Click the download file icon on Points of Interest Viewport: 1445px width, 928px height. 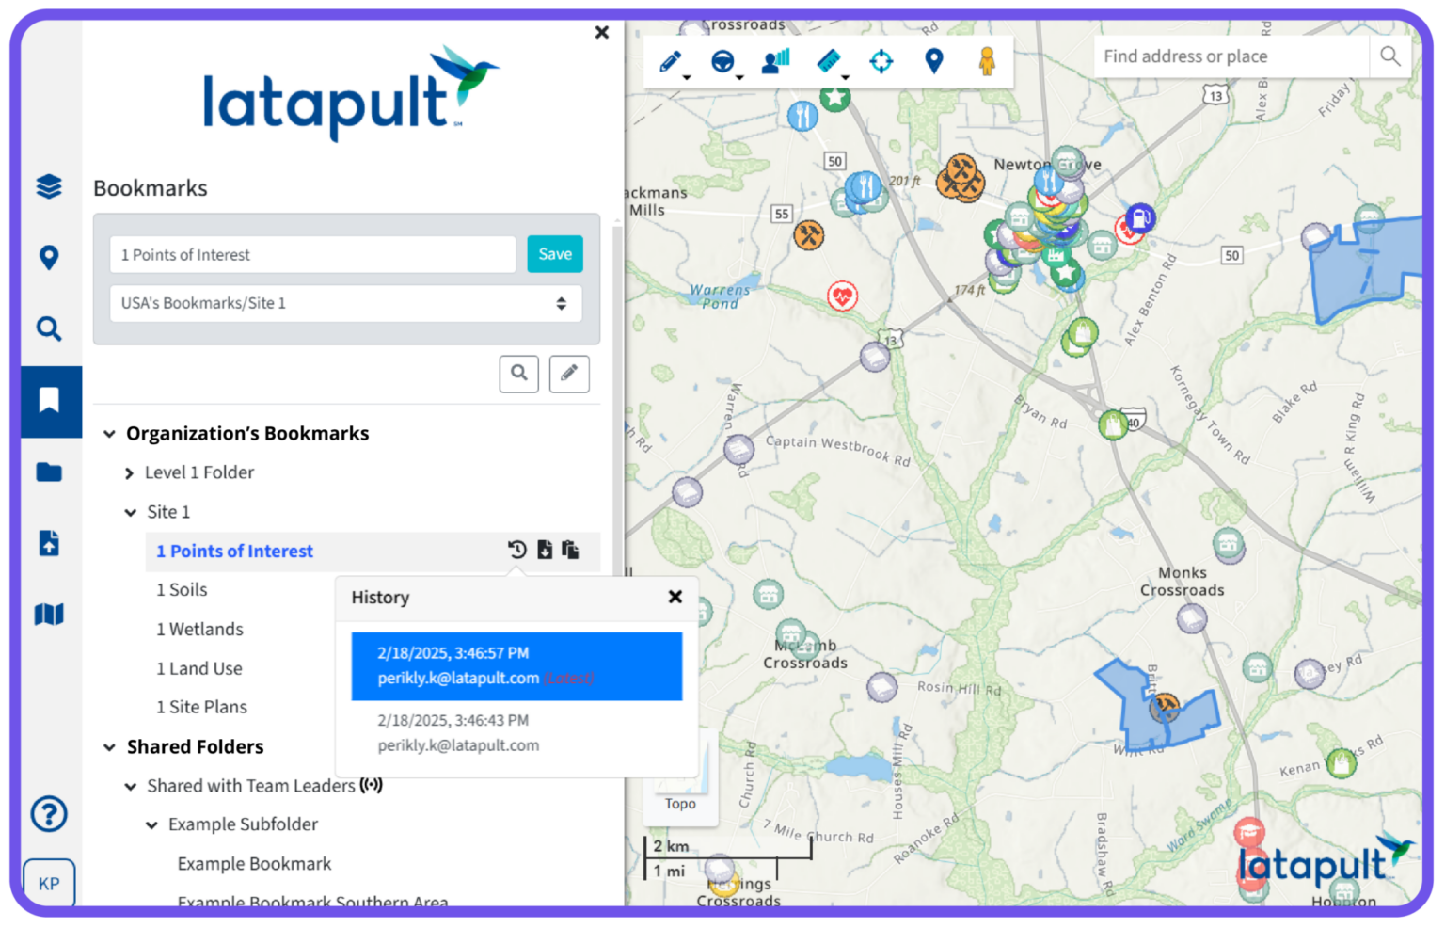[545, 550]
